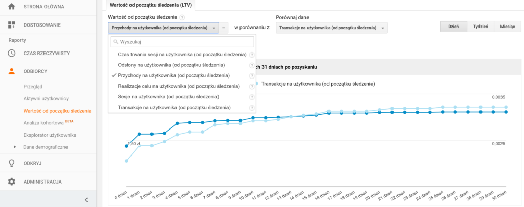Click help icon for Sesje na użytkownika option
The width and height of the screenshot is (524, 207).
(x=252, y=97)
